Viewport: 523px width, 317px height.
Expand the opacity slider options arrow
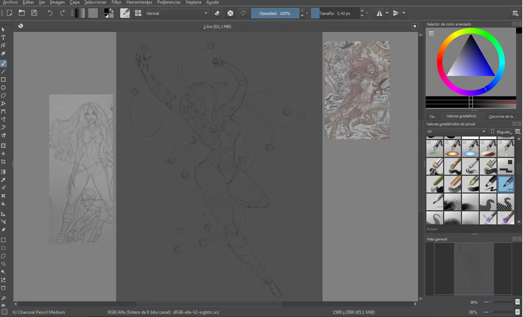[x=307, y=13]
